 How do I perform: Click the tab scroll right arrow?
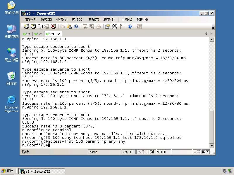pos(211,34)
